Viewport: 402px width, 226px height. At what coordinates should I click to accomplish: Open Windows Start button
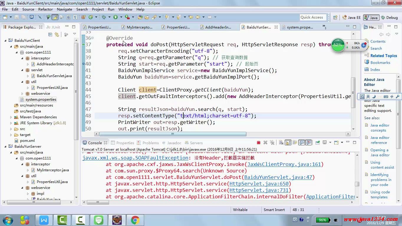pyautogui.click(x=8, y=220)
